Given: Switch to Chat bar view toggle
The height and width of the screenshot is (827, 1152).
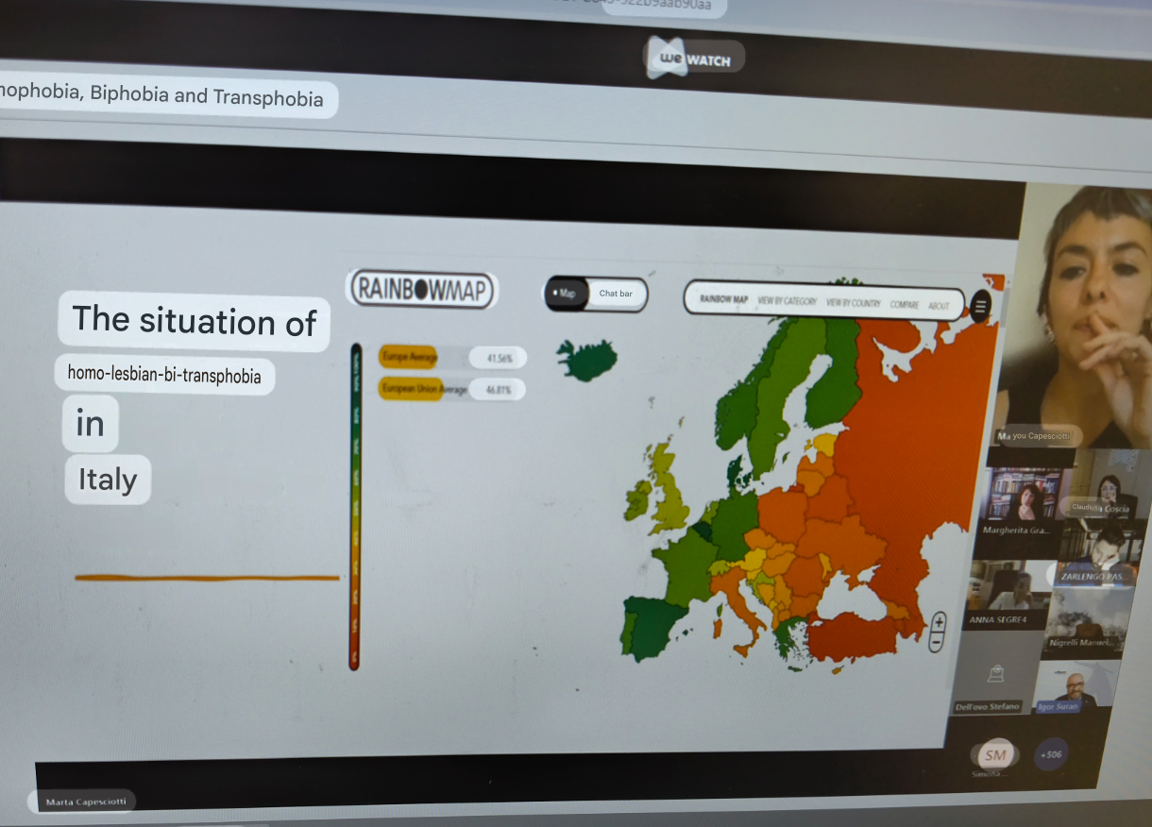Looking at the screenshot, I should [x=616, y=294].
